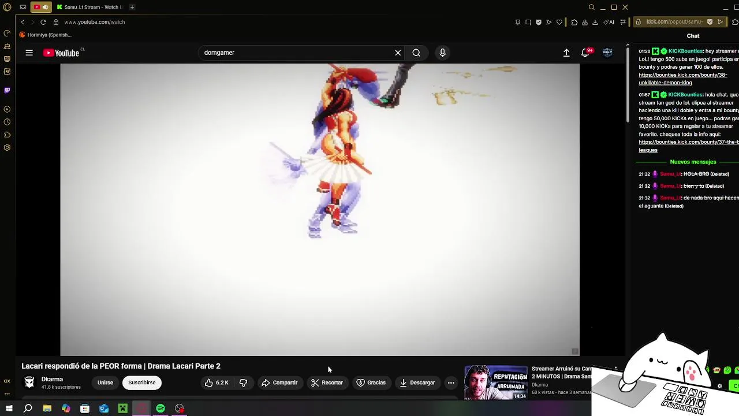Viewport: 739px width, 416px height.
Task: Open the sidebar history clock icon
Action: click(x=7, y=122)
